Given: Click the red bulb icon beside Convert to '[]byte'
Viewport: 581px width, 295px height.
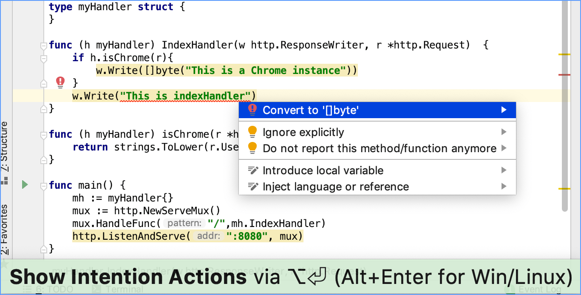Looking at the screenshot, I should tap(252, 110).
